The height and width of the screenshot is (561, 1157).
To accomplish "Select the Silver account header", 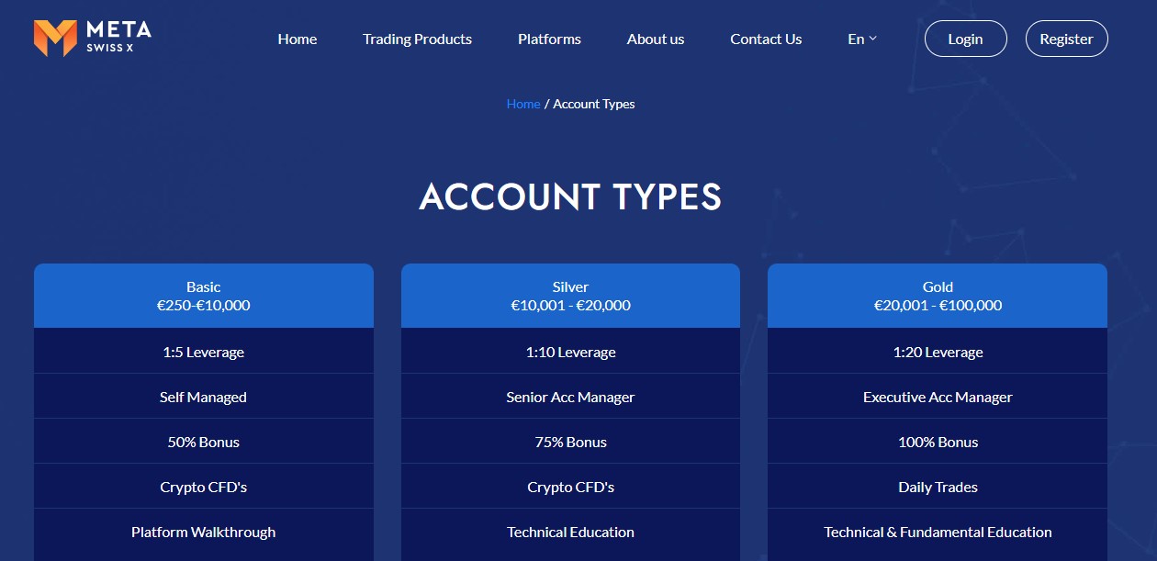I will click(570, 296).
